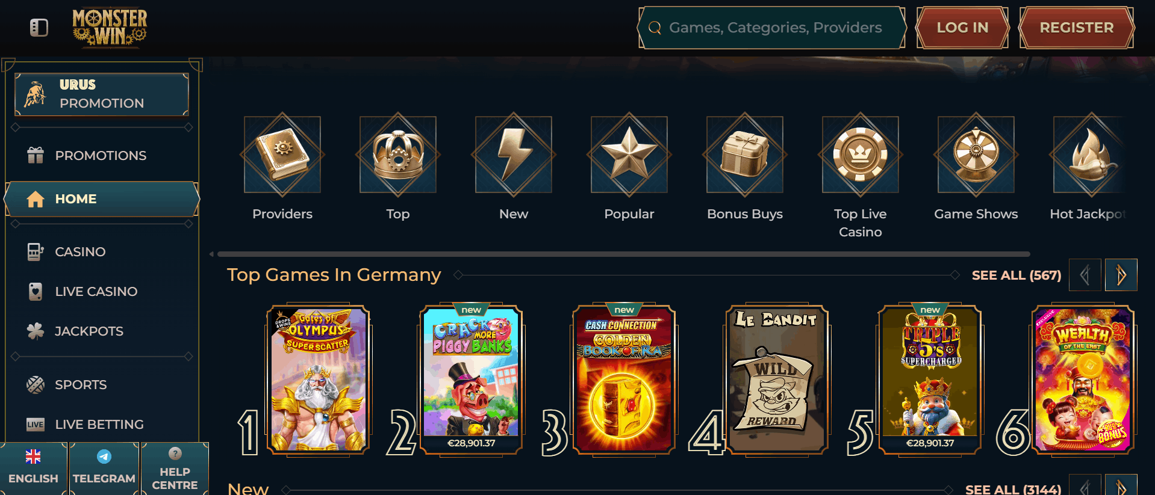Screen dimensions: 1155x495
Task: Open the New lightning bolt category
Action: 514,155
